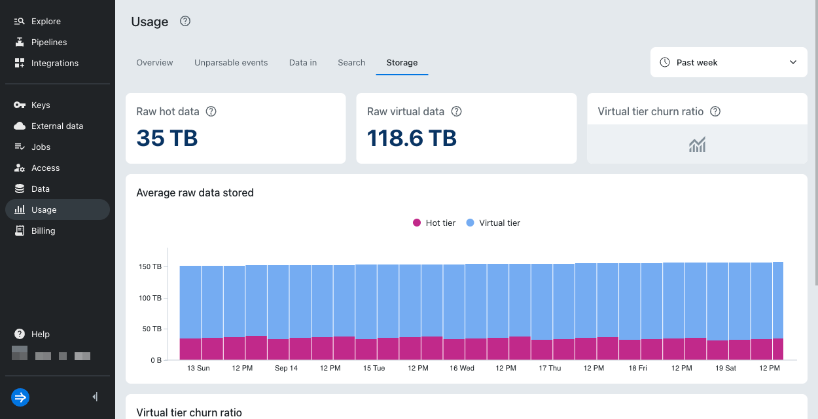Click the Average raw data stored heading
Viewport: 818px width, 419px height.
(x=195, y=192)
